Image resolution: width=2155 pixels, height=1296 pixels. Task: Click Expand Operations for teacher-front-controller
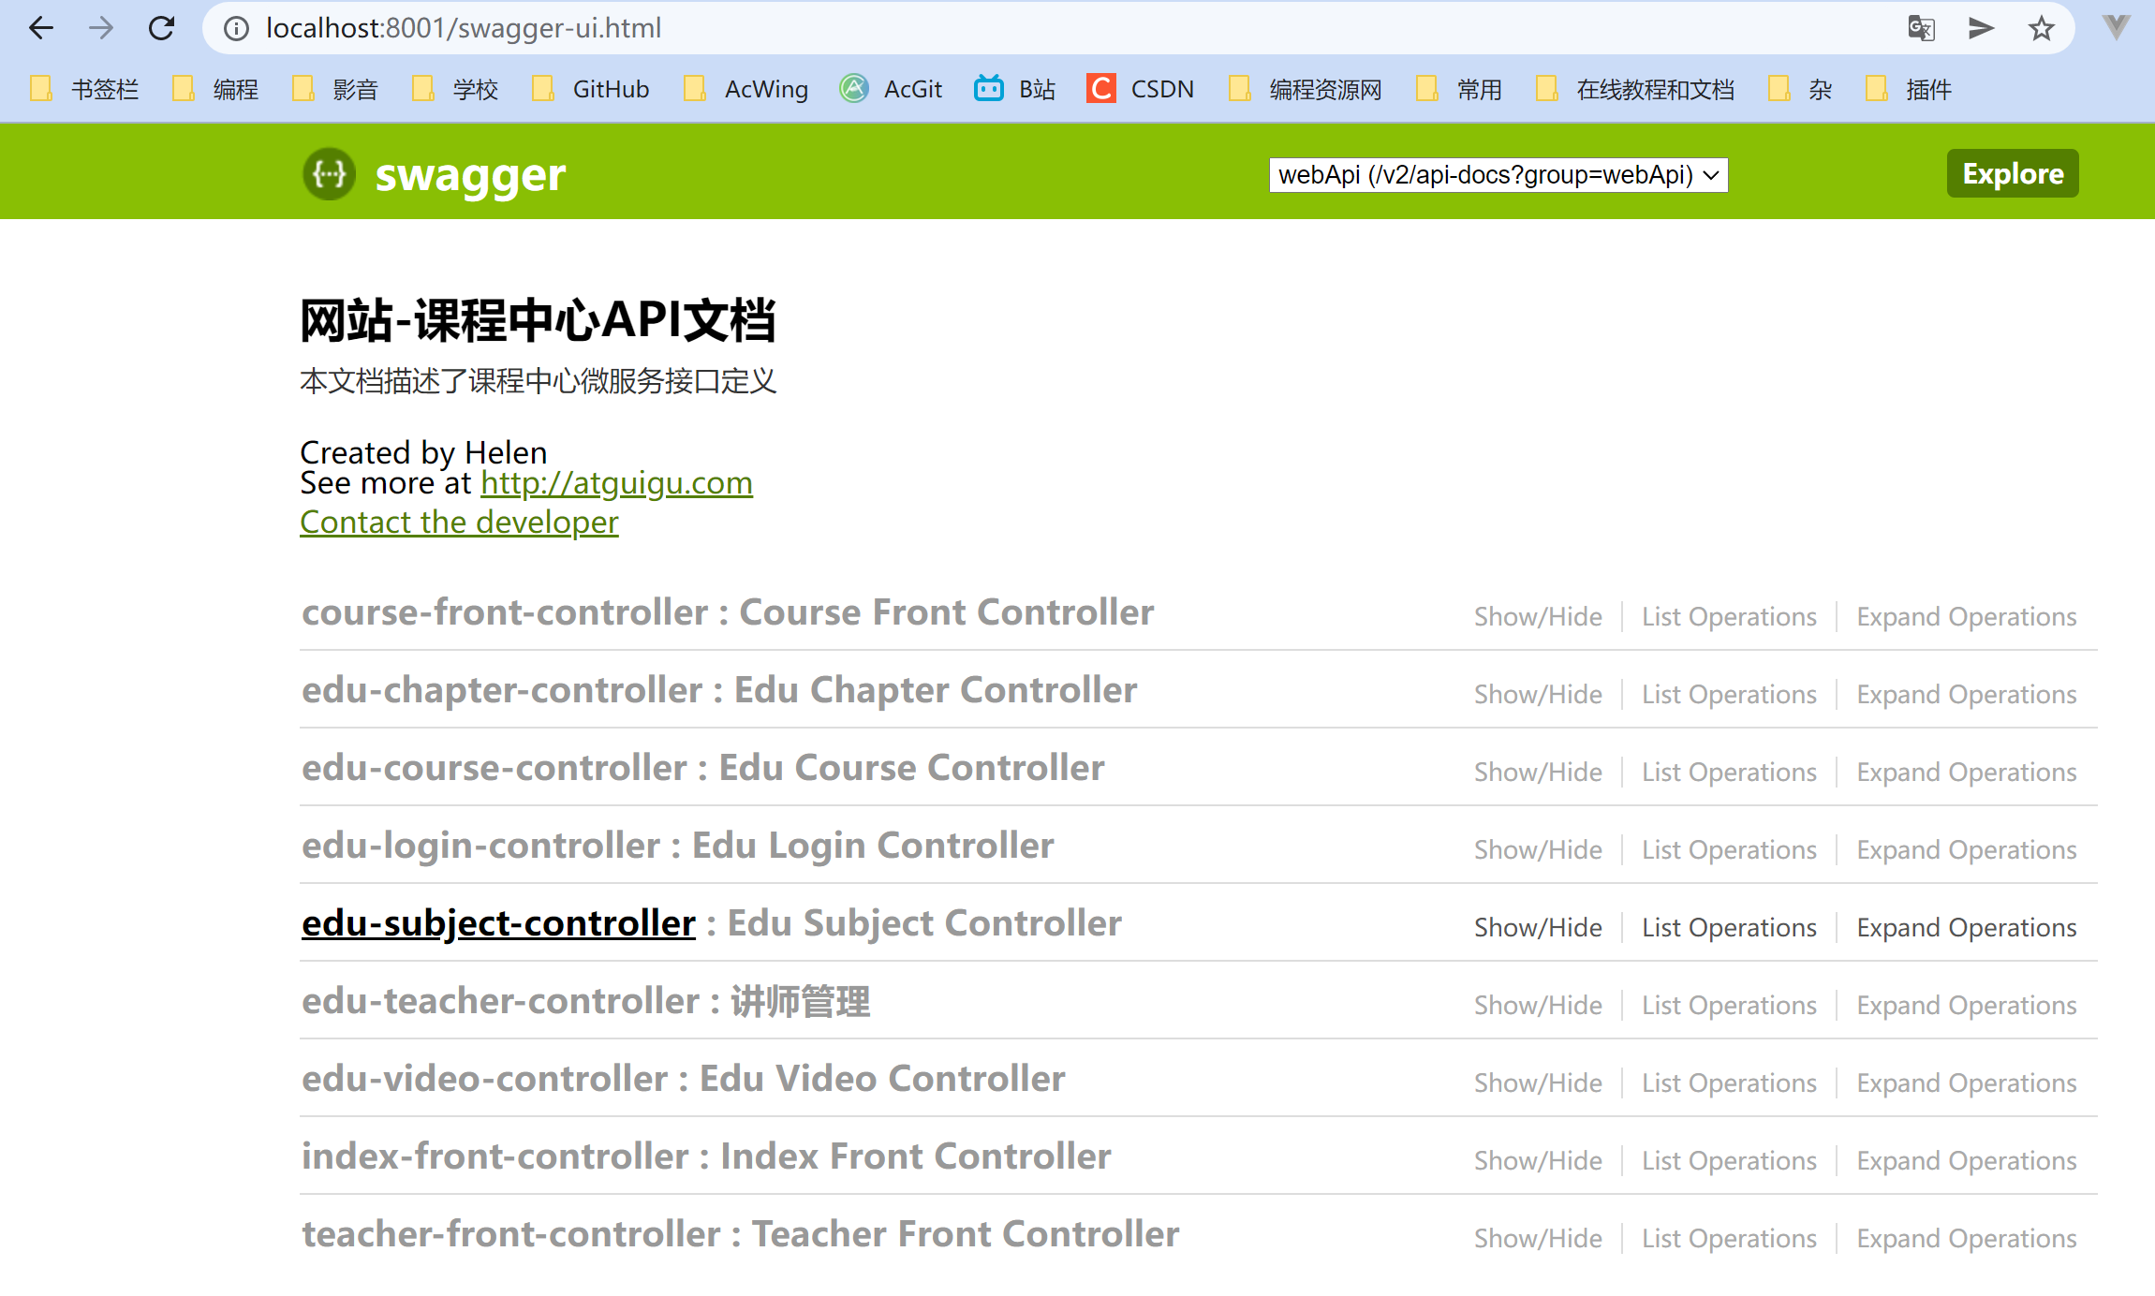1967,1239
